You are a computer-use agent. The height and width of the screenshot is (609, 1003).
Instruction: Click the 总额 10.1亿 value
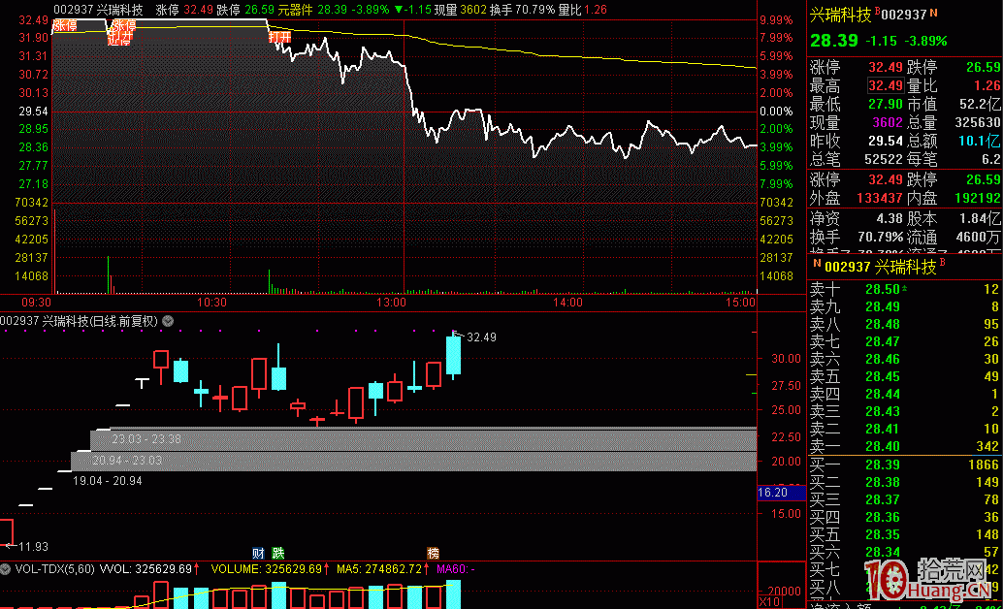tap(979, 141)
